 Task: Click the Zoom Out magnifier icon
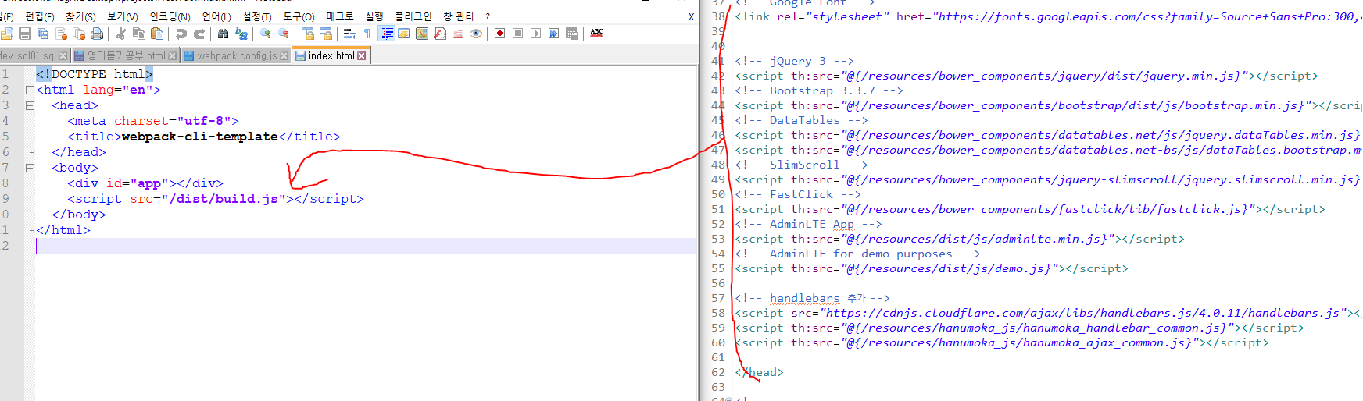click(284, 34)
